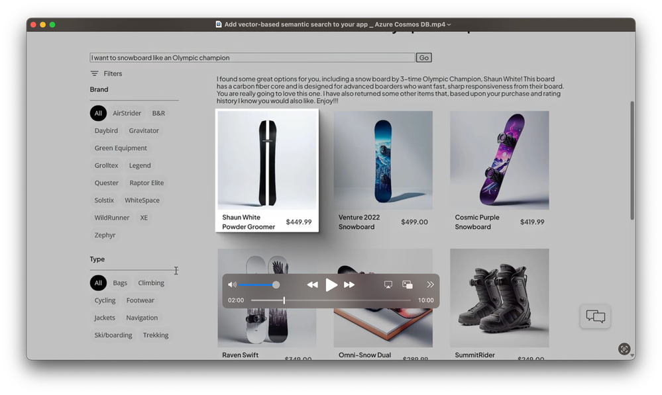Filter by AirStrider brand
The image size is (662, 395).
[x=127, y=113]
